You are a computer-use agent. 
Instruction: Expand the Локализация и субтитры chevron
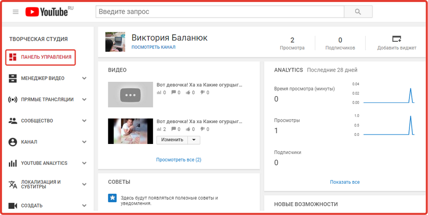[84, 184]
